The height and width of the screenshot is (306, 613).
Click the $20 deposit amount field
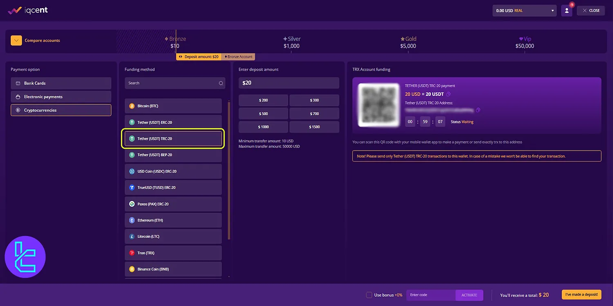(289, 83)
